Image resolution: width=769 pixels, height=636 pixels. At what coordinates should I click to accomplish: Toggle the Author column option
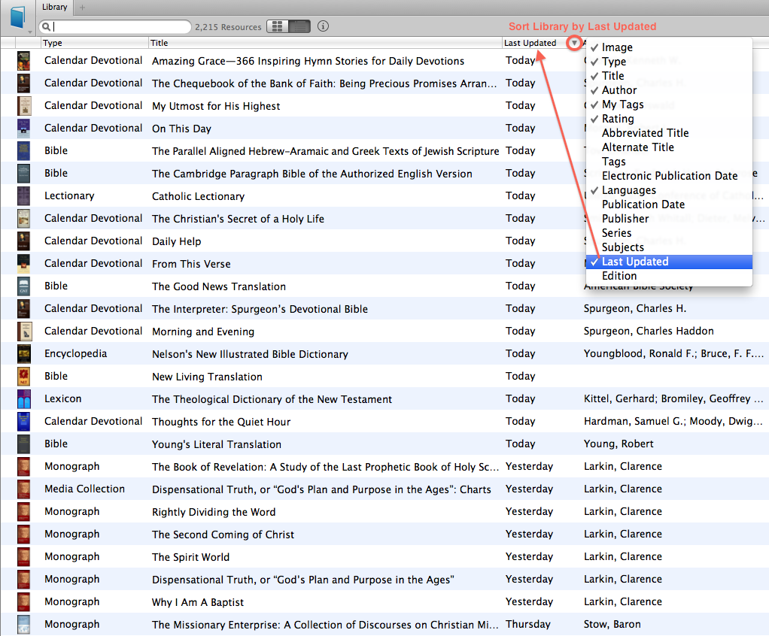[x=669, y=90]
